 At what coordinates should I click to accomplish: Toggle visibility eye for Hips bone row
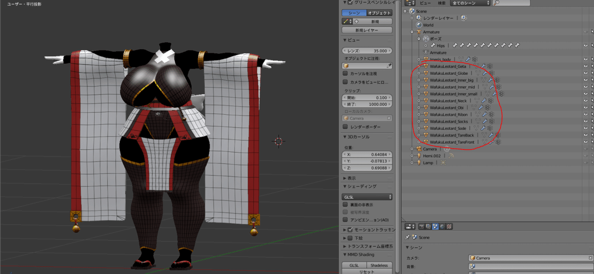click(586, 45)
